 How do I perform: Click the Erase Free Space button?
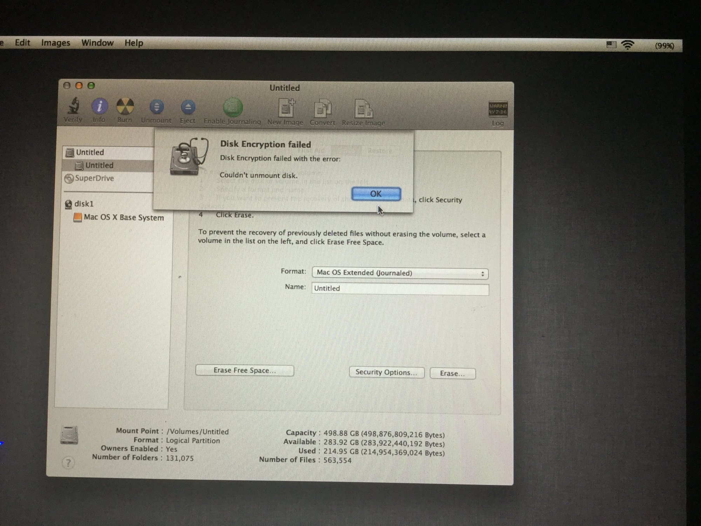click(244, 370)
